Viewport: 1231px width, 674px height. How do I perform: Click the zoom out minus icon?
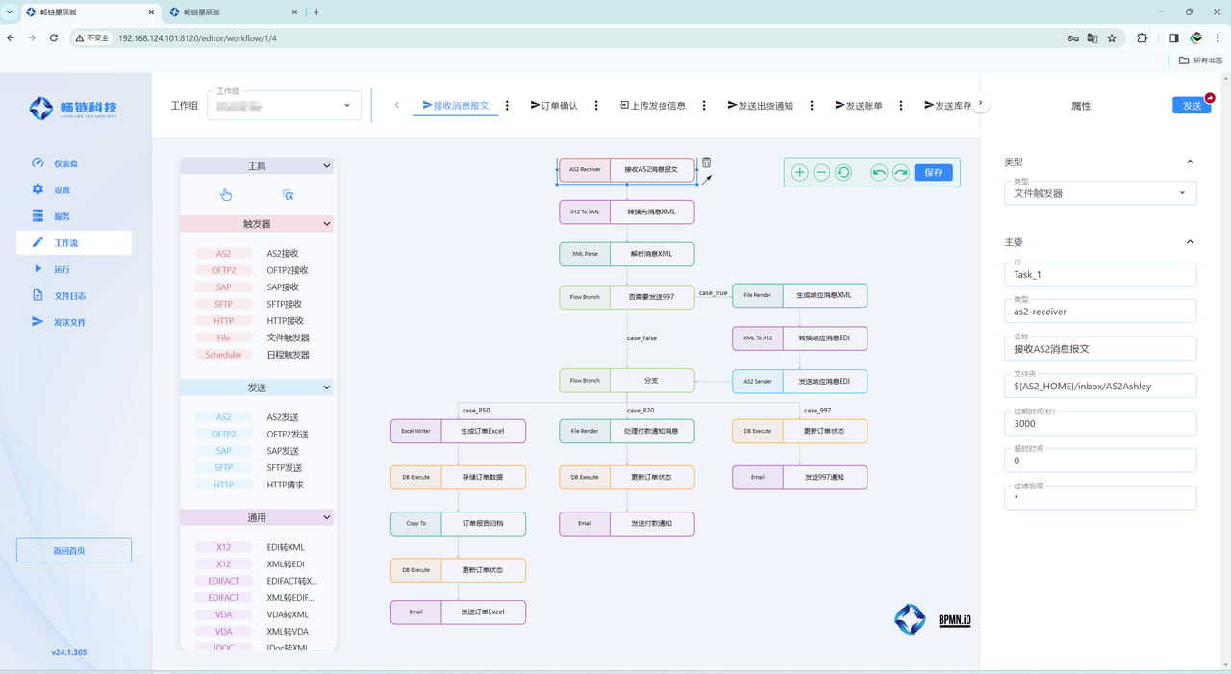pos(821,172)
